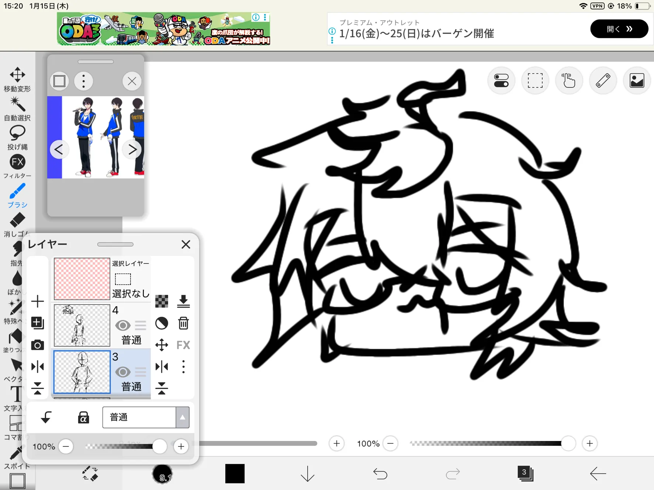Increase brush opacity with plus button
The width and height of the screenshot is (654, 490).
(x=590, y=444)
